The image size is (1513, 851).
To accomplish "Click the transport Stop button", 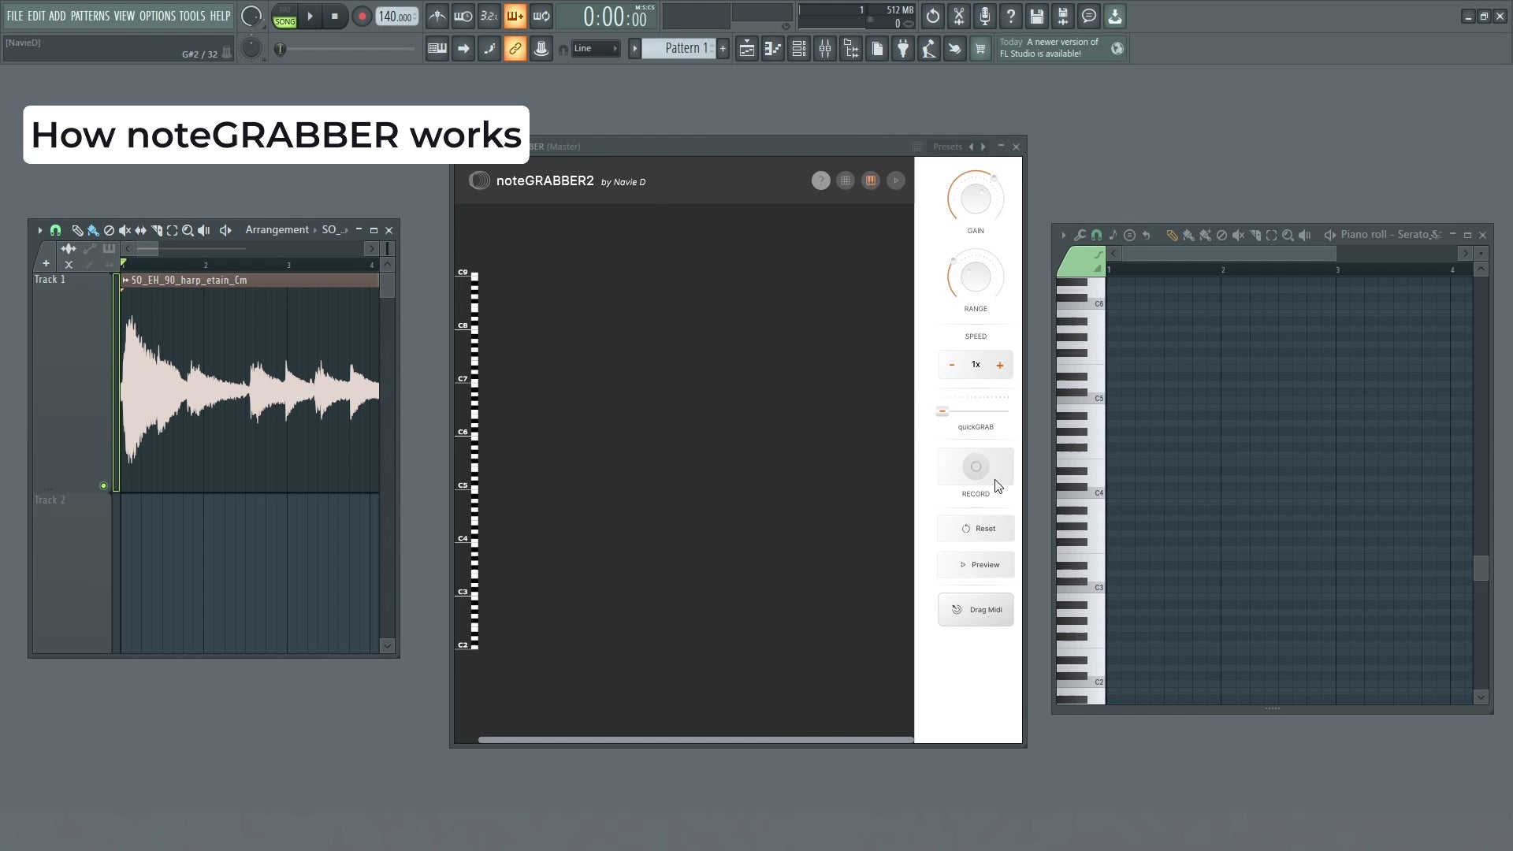I will [335, 17].
